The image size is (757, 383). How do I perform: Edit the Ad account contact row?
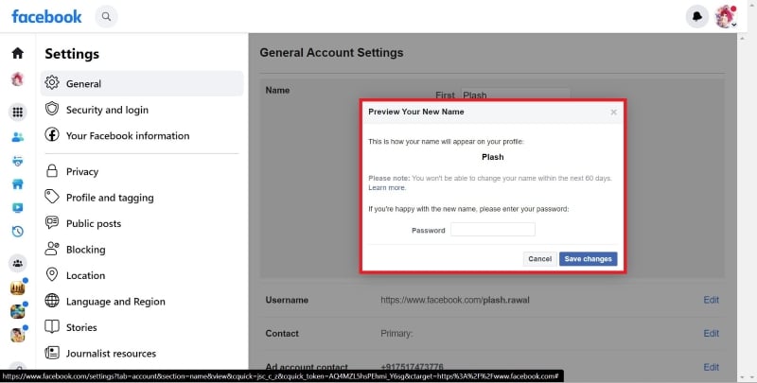tap(712, 367)
